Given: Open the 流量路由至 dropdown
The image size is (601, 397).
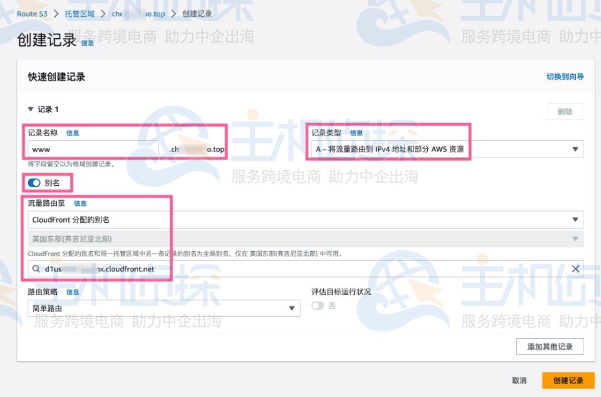Looking at the screenshot, I should click(x=575, y=219).
